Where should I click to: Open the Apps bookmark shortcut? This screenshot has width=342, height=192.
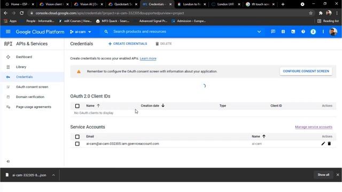[x=10, y=21]
